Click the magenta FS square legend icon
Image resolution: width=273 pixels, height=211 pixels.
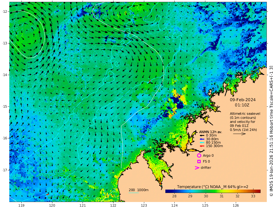click(199, 162)
